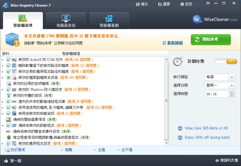
Task: Expand the 無效的 ActiveX 和 COM 元件 row
Action: pyautogui.click(x=3, y=59)
